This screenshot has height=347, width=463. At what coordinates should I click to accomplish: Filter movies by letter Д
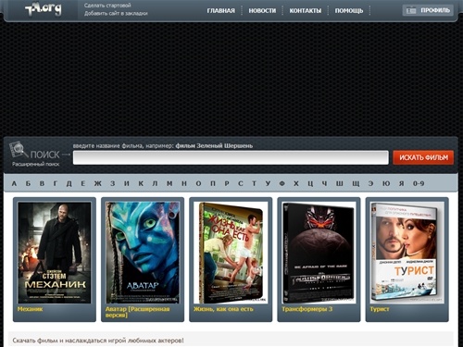69,183
